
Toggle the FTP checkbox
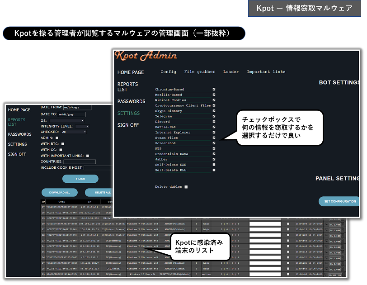[214, 148]
